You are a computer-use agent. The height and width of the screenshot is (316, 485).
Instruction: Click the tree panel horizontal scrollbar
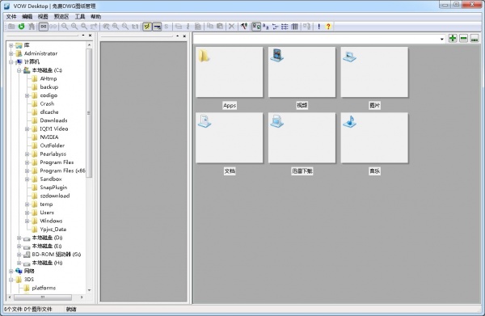(x=43, y=297)
